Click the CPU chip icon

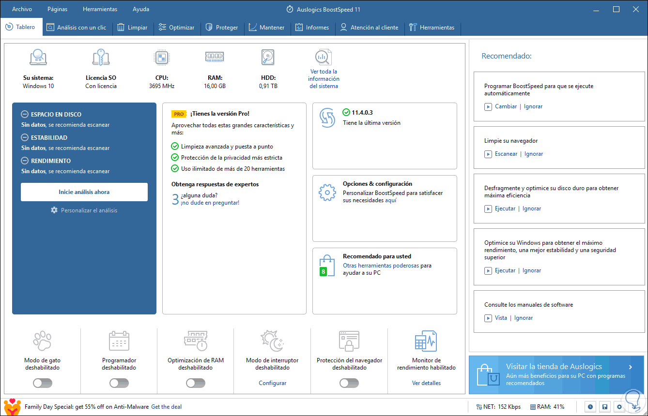click(x=161, y=58)
